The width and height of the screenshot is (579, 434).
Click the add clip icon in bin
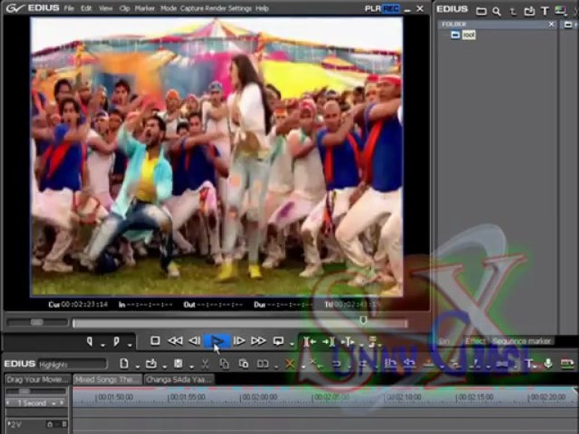point(529,11)
